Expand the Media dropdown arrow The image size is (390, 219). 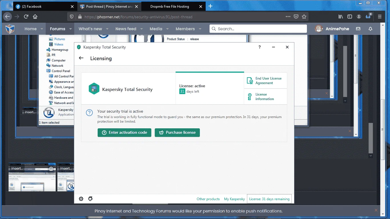click(168, 29)
